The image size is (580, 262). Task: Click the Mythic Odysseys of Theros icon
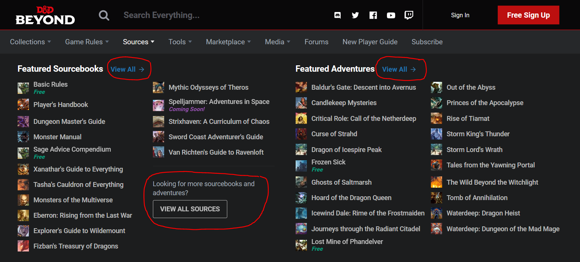click(159, 87)
